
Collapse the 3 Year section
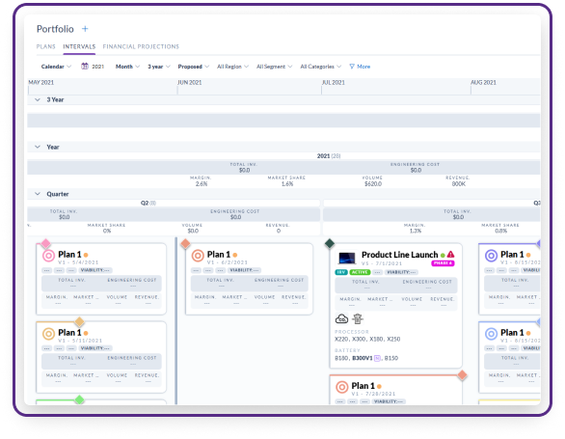pos(38,99)
